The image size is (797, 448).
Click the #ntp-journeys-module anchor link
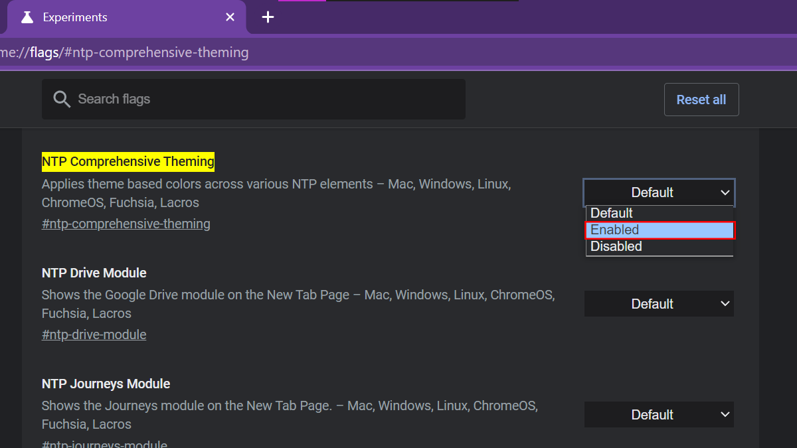(104, 443)
